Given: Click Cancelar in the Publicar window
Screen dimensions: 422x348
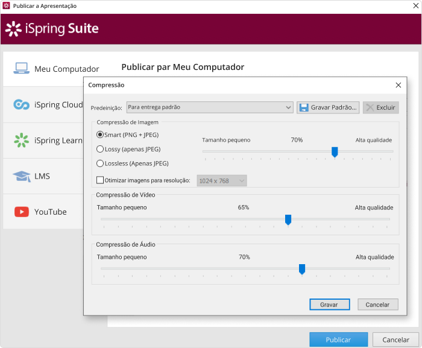Looking at the screenshot, I should 395,340.
